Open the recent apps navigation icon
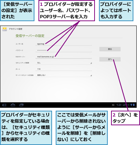 (x=21, y=105)
